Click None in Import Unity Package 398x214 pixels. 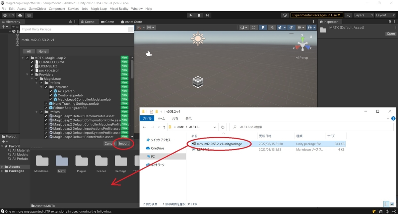click(42, 52)
